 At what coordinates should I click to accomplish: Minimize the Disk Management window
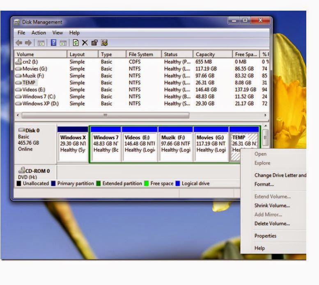234,20
